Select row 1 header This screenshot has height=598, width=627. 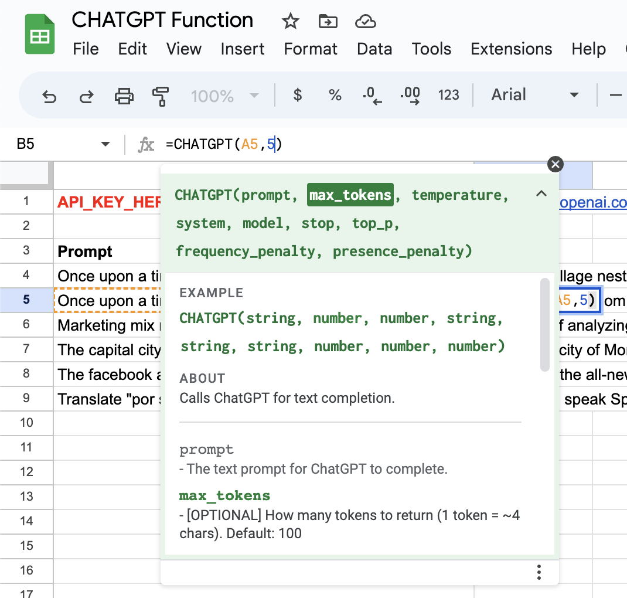(26, 201)
